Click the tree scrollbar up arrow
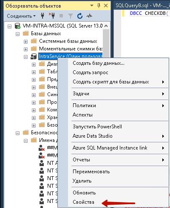 tap(106, 26)
